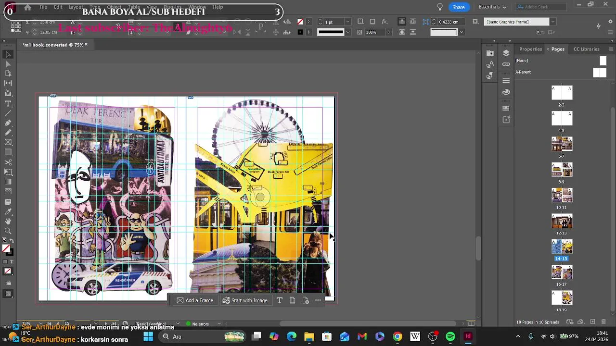Toggle formatting affects text

(x=12, y=261)
